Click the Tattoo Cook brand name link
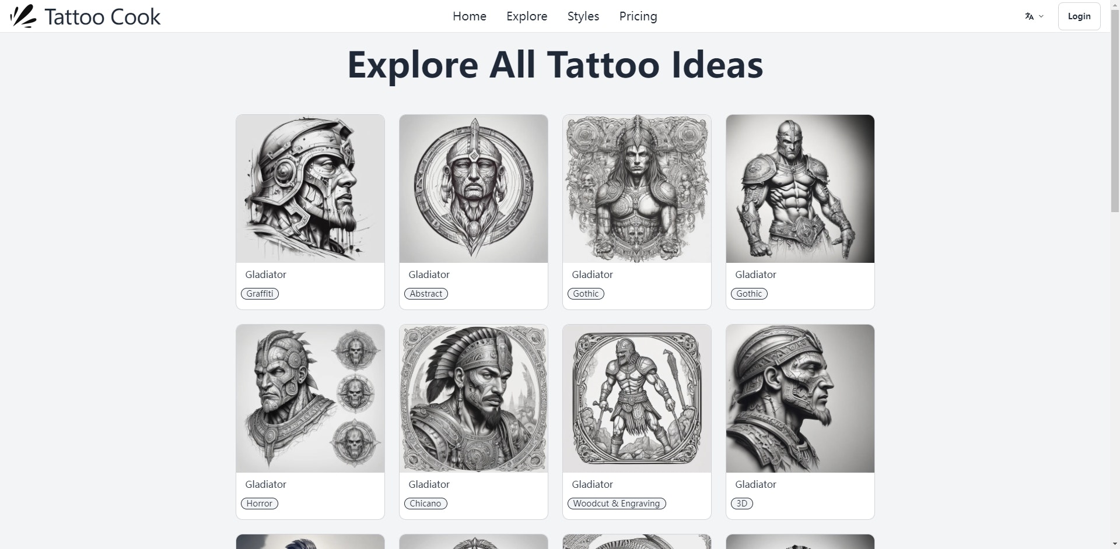 click(102, 17)
